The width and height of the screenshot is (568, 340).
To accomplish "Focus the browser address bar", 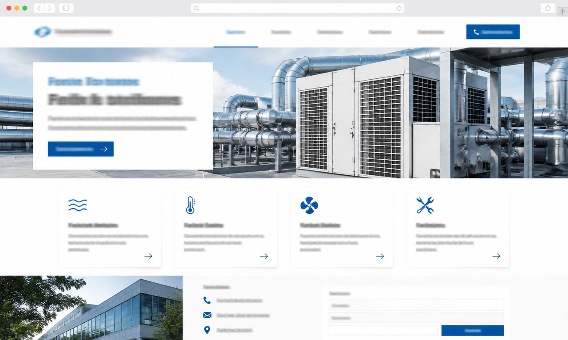I will (297, 8).
